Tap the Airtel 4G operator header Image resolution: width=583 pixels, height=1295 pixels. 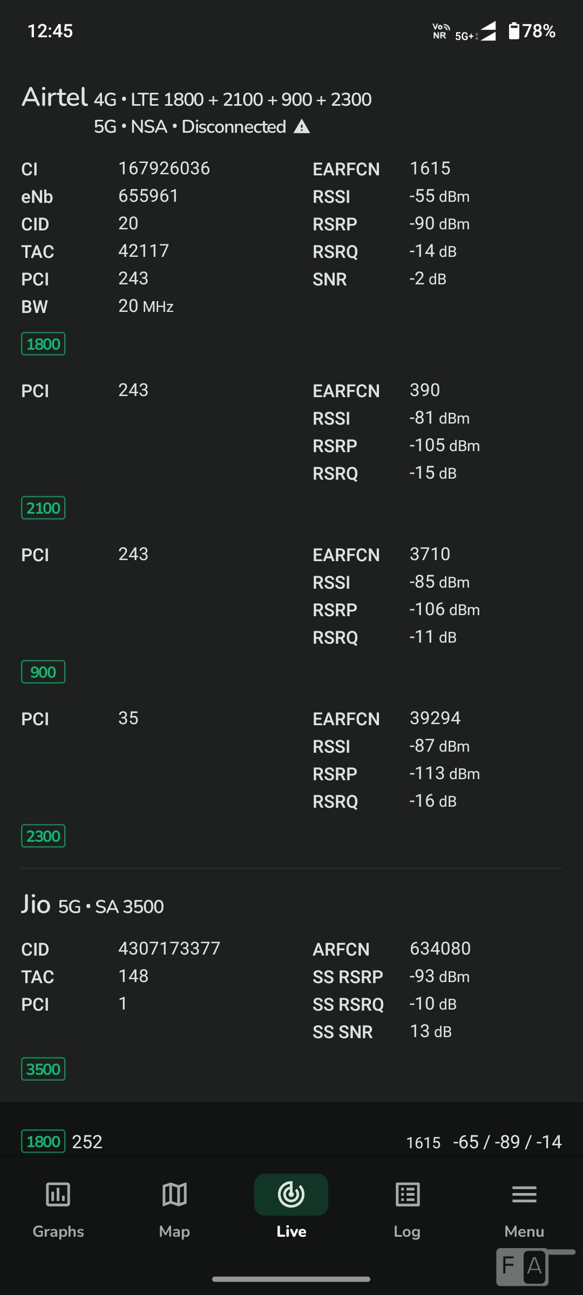(196, 99)
